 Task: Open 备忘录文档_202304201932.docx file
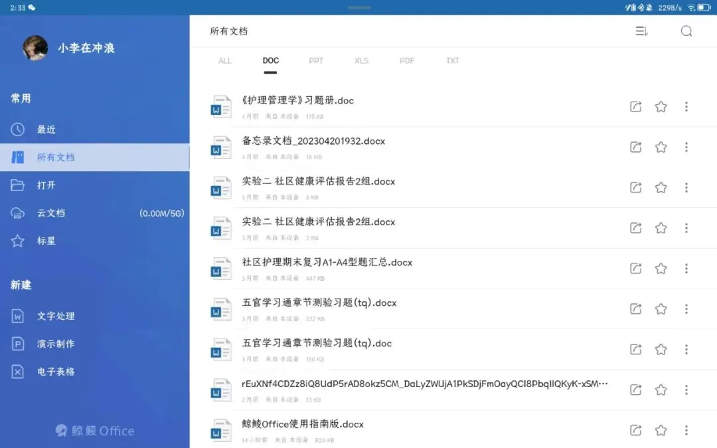pyautogui.click(x=313, y=141)
